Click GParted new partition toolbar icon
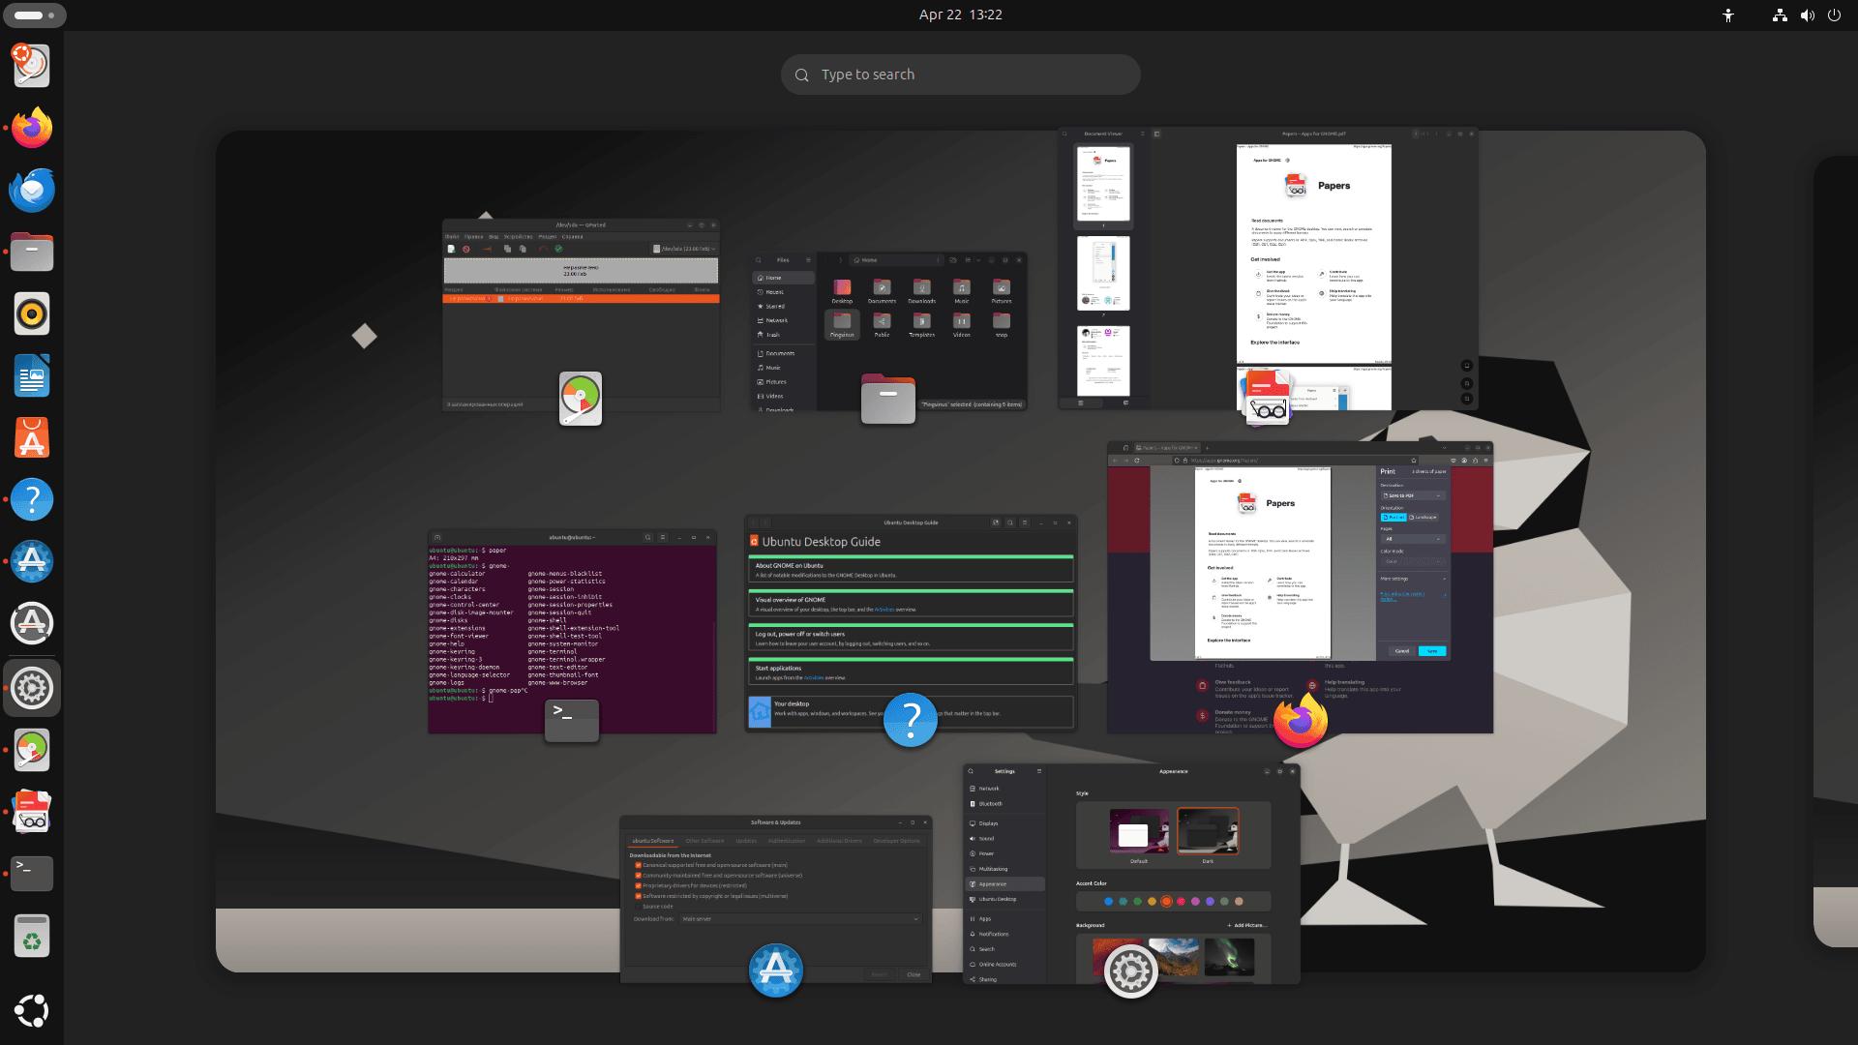The height and width of the screenshot is (1045, 1858). coord(451,249)
